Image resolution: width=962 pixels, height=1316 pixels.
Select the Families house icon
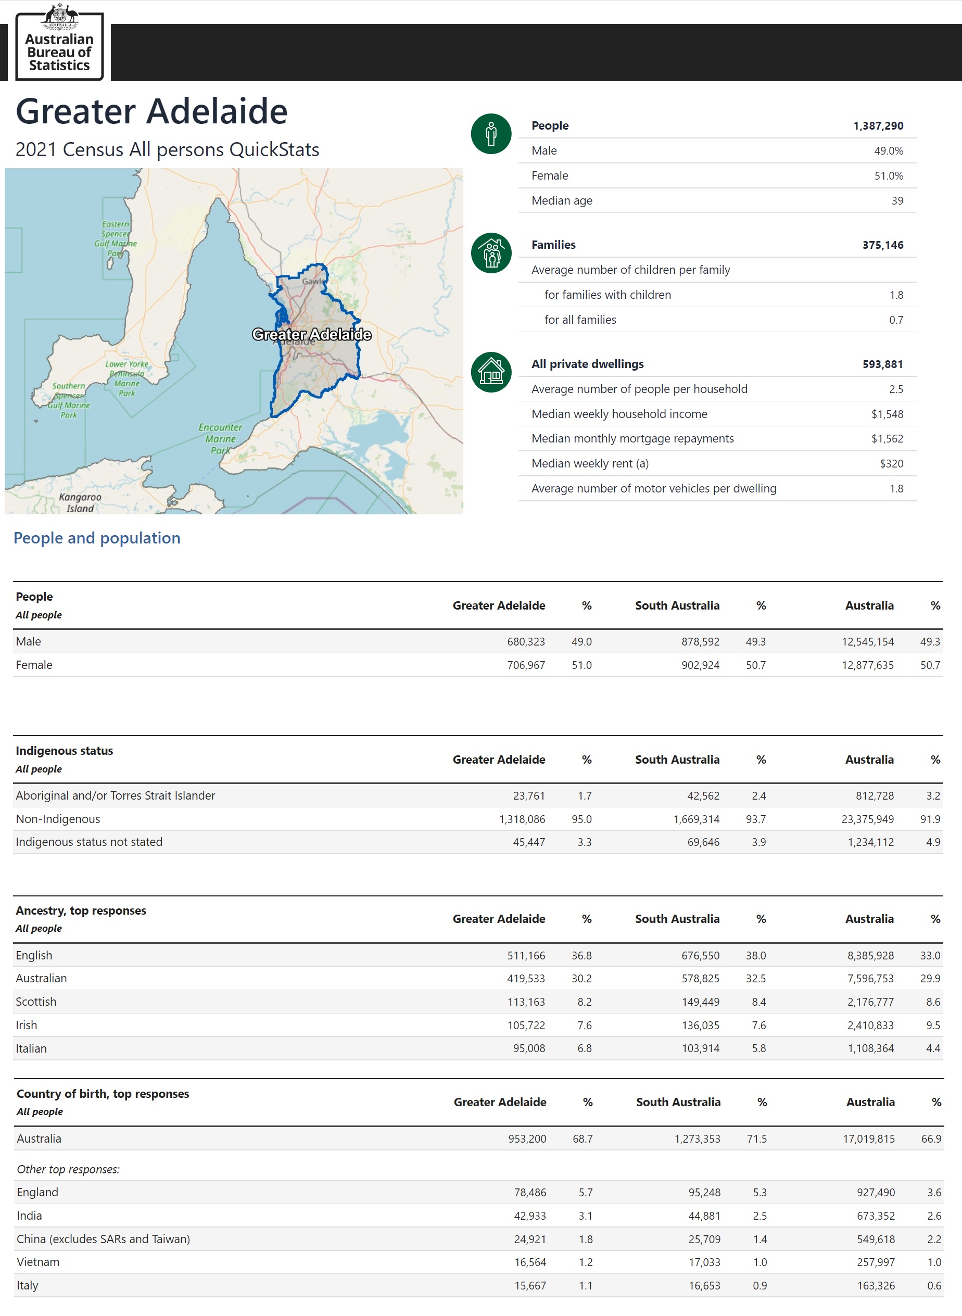(x=492, y=252)
